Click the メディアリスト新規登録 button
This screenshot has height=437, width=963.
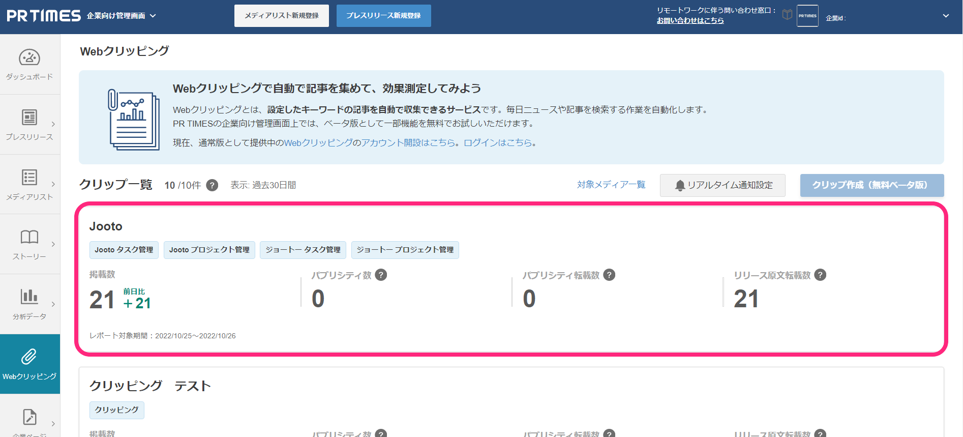pos(282,16)
